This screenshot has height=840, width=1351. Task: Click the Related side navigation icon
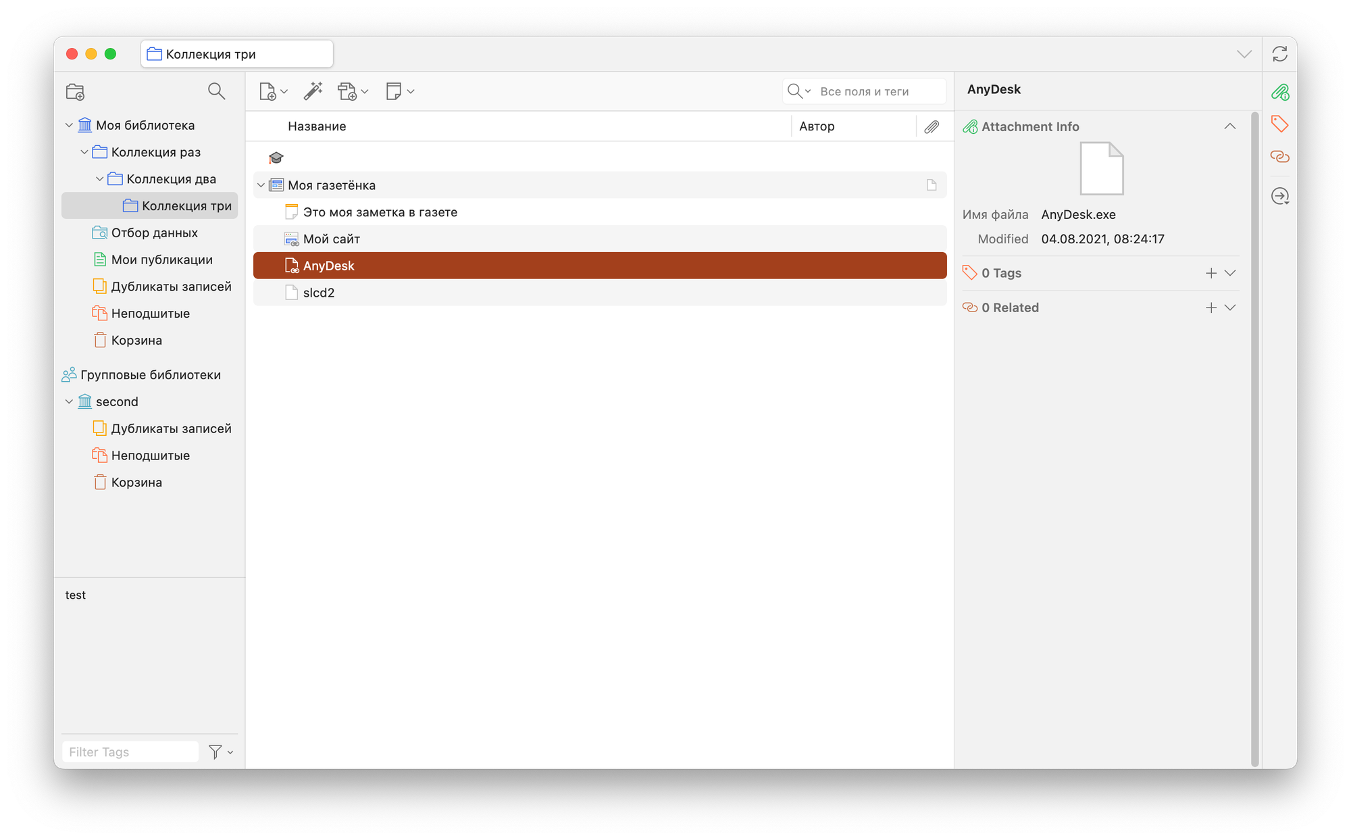tap(1279, 157)
